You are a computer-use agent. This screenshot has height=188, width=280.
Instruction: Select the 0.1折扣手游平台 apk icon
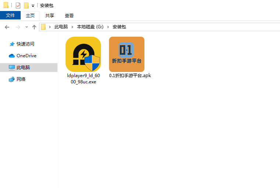pyautogui.click(x=127, y=54)
